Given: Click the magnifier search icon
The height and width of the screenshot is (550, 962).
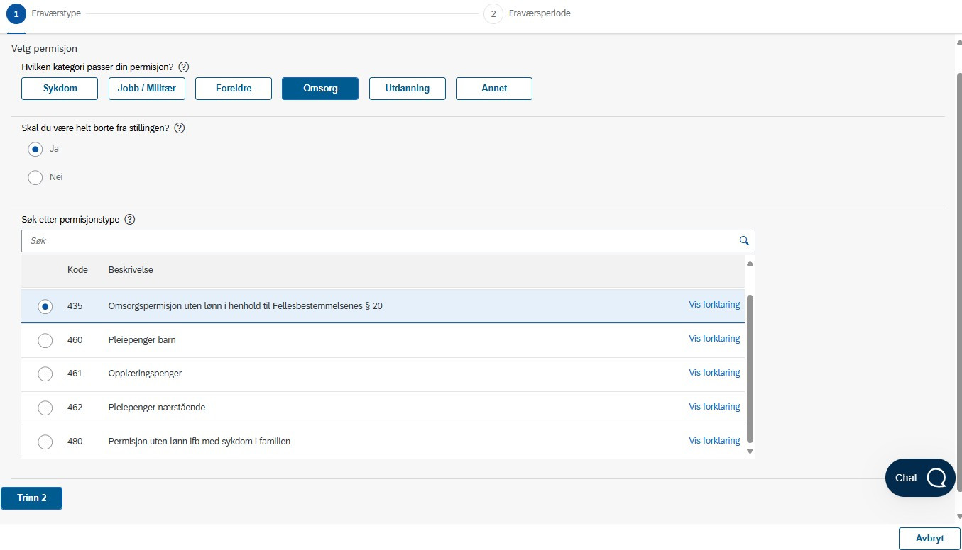Looking at the screenshot, I should pyautogui.click(x=744, y=241).
